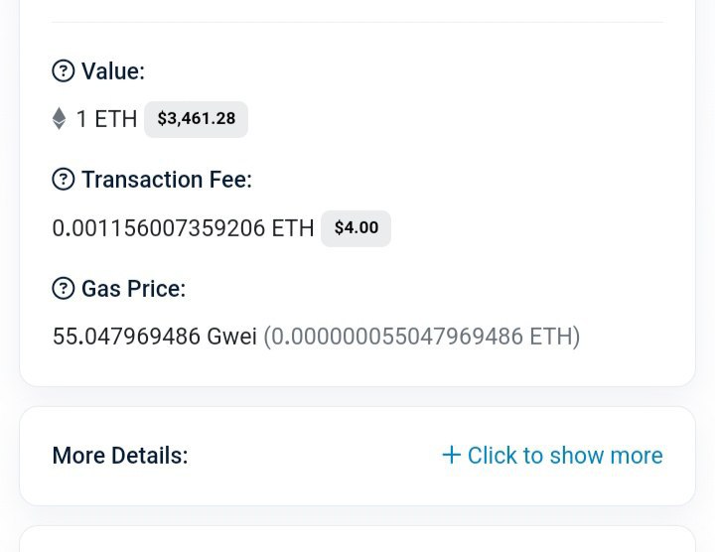Click the partially visible card at bottom
Image resolution: width=715 pixels, height=552 pixels.
click(x=357, y=539)
